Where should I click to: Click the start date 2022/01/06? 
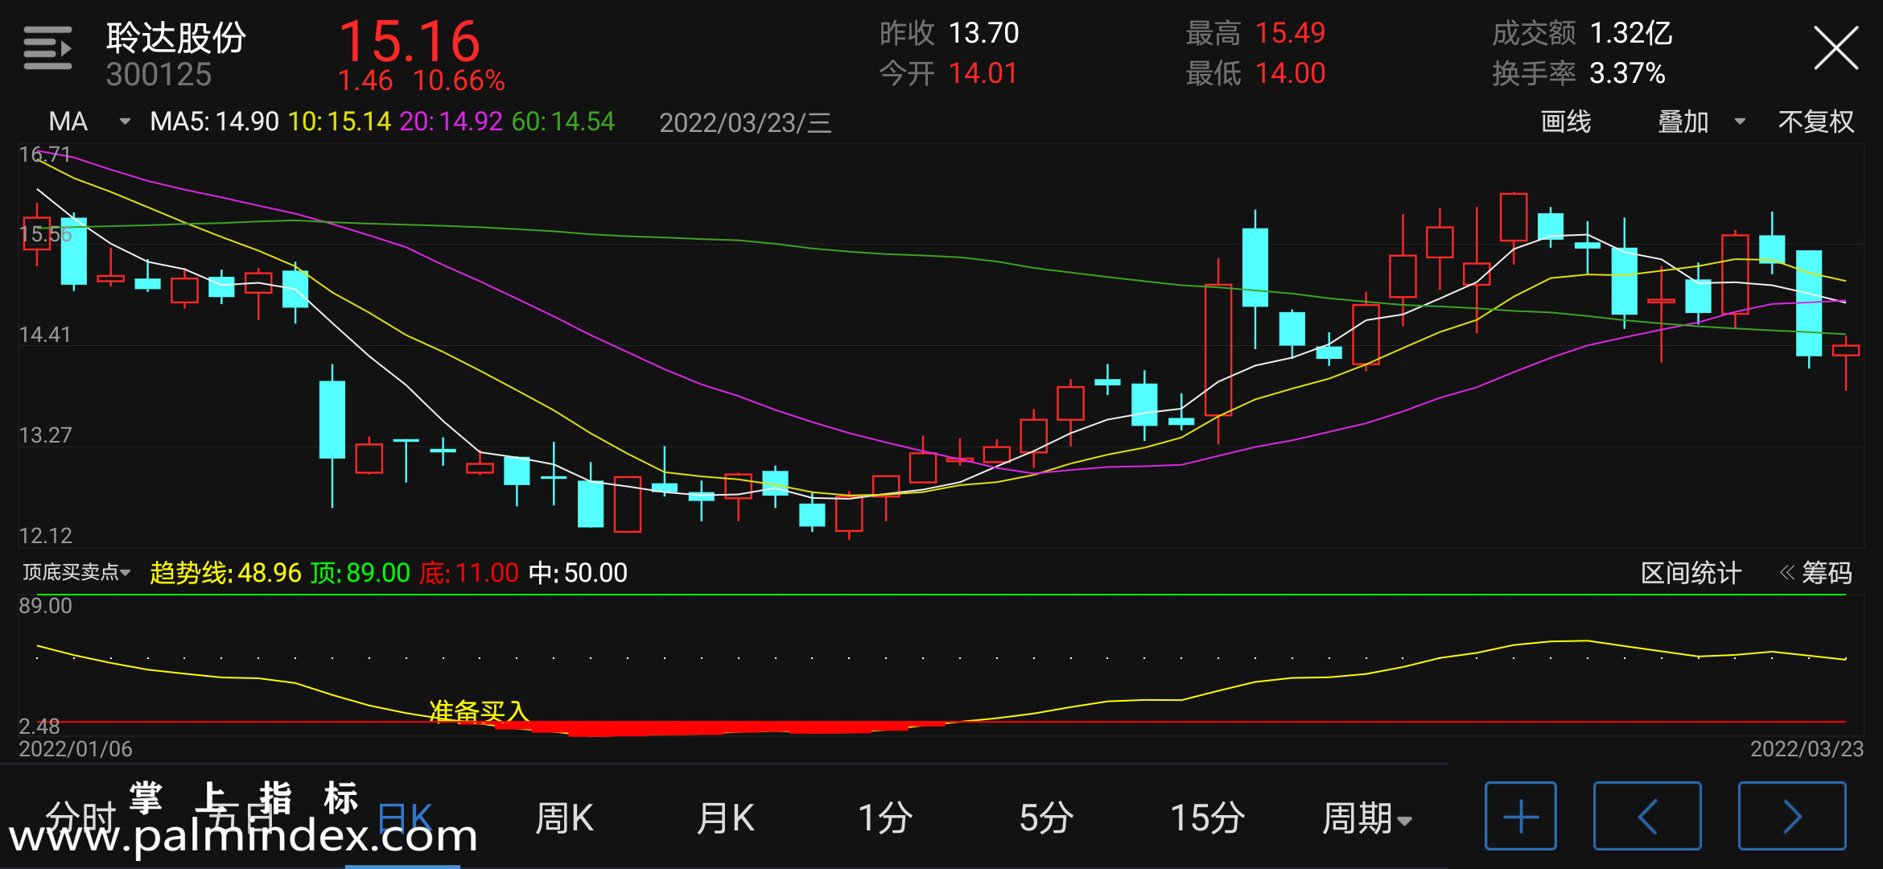(76, 749)
